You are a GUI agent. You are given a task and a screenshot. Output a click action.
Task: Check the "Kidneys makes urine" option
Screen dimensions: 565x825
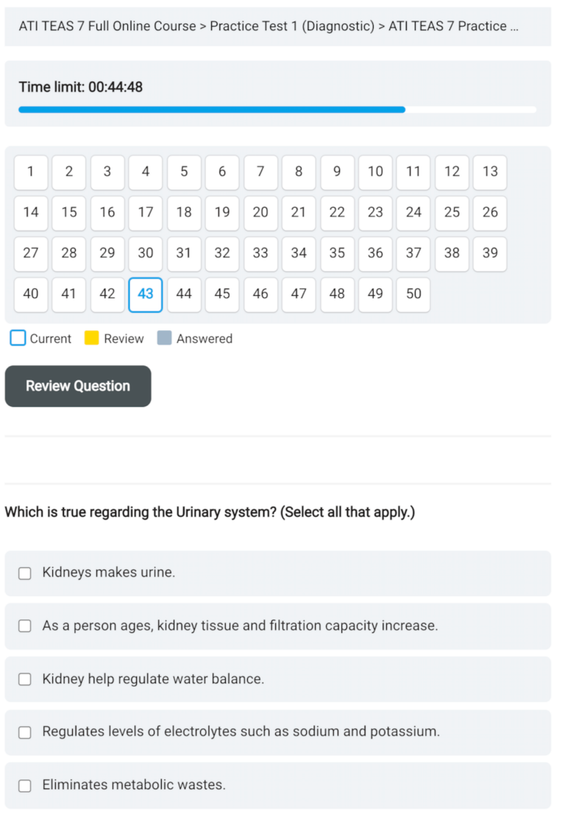click(x=25, y=573)
